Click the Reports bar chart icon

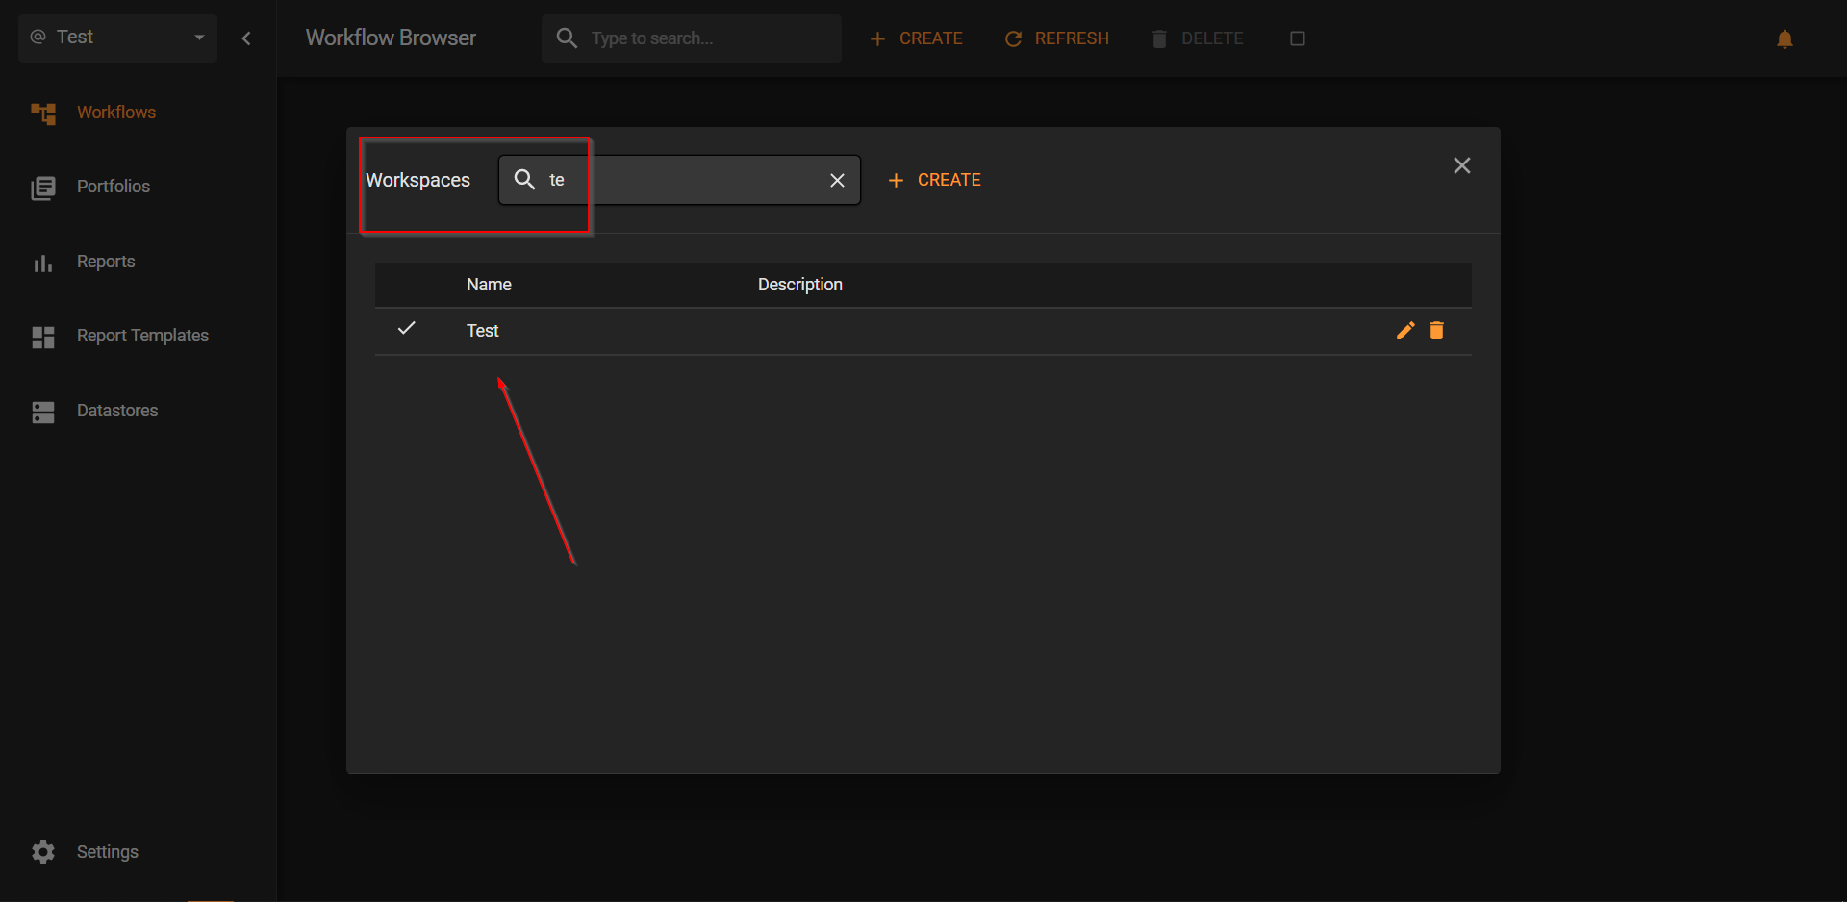pos(43,263)
